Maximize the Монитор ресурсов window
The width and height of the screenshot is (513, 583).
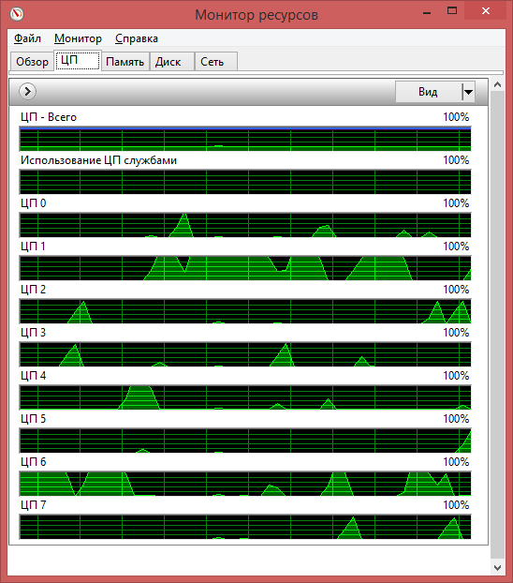coord(452,11)
